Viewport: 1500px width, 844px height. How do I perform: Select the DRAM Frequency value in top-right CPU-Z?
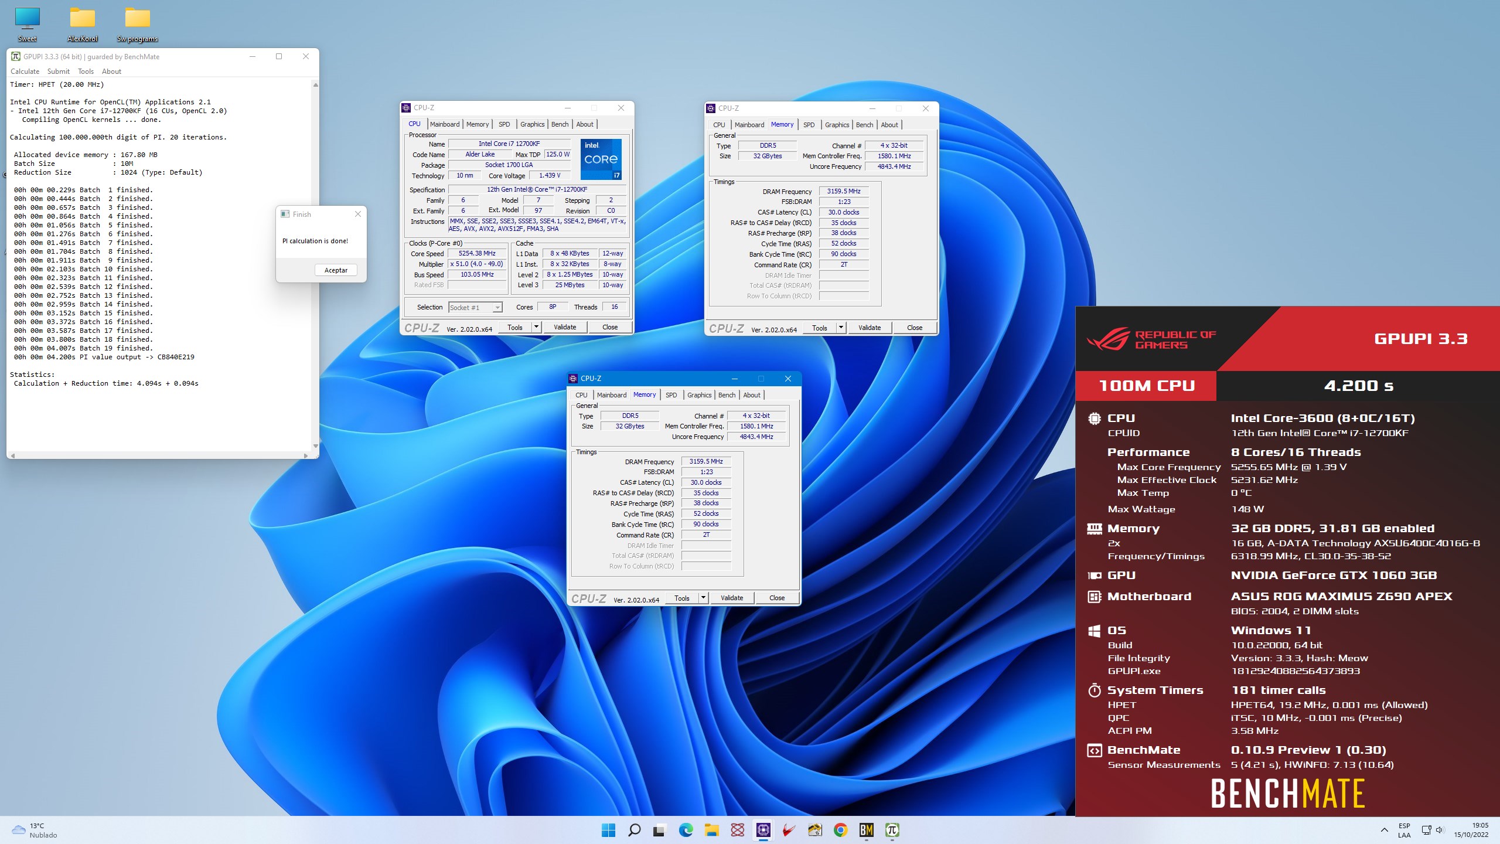[844, 191]
